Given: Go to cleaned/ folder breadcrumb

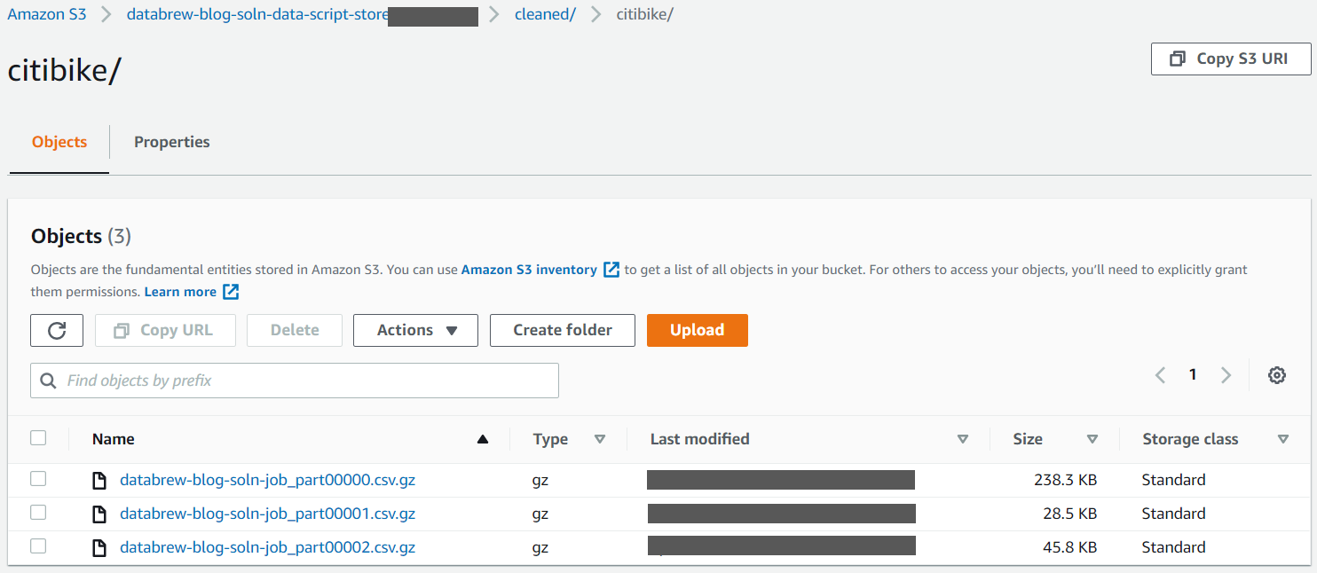Looking at the screenshot, I should (x=545, y=15).
